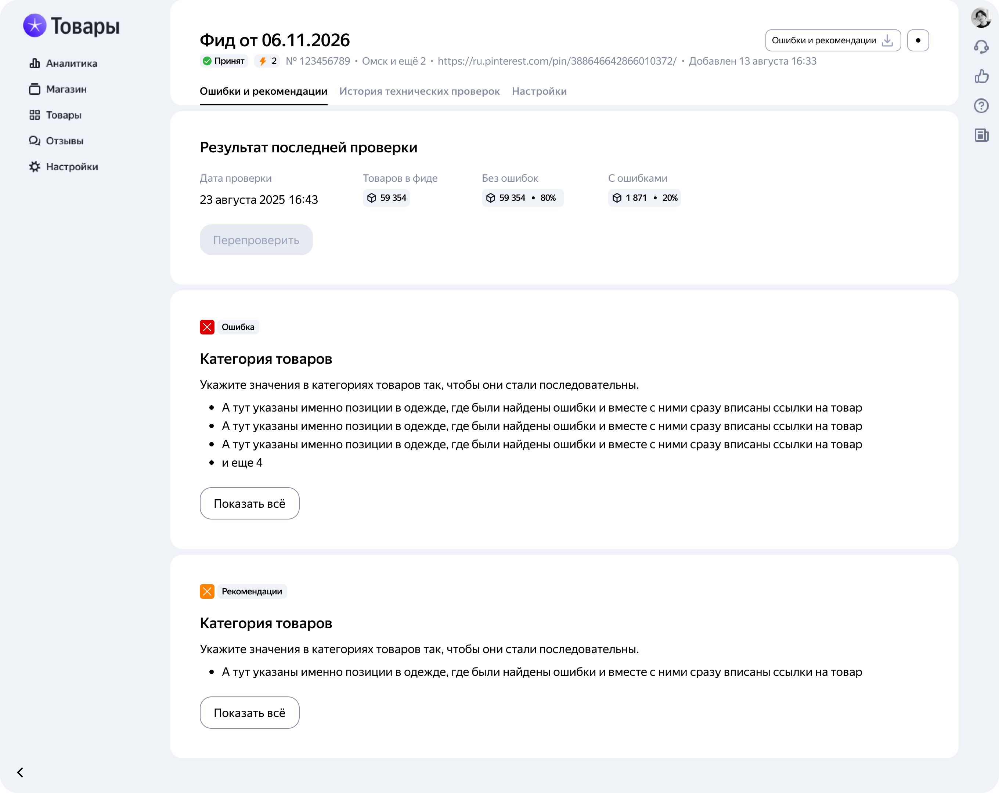Click the Рекомендации label tag
Screen dimensions: 999x793
click(252, 591)
